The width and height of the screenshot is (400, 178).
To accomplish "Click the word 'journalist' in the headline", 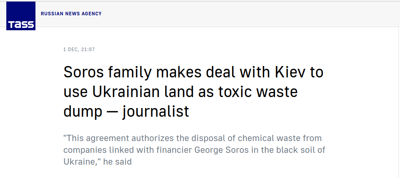I will 155,111.
